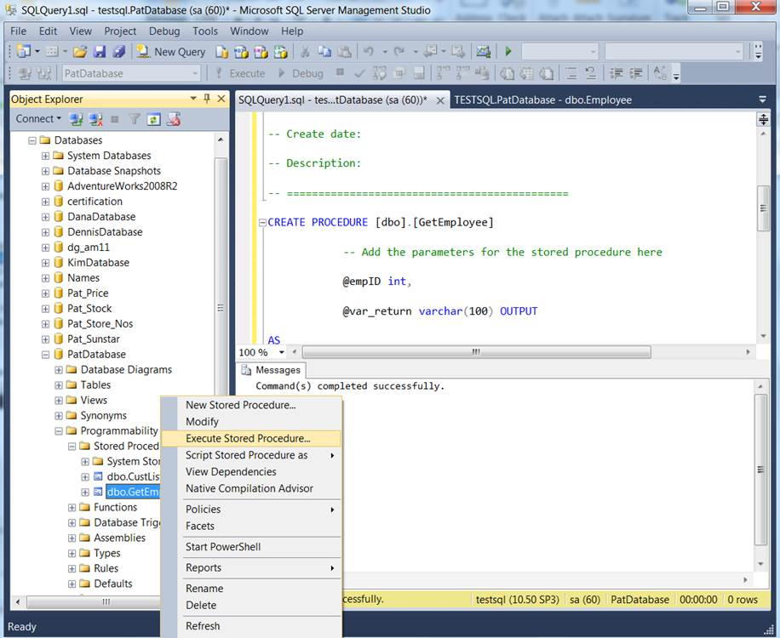Select the Database Diagrams folder

click(126, 370)
